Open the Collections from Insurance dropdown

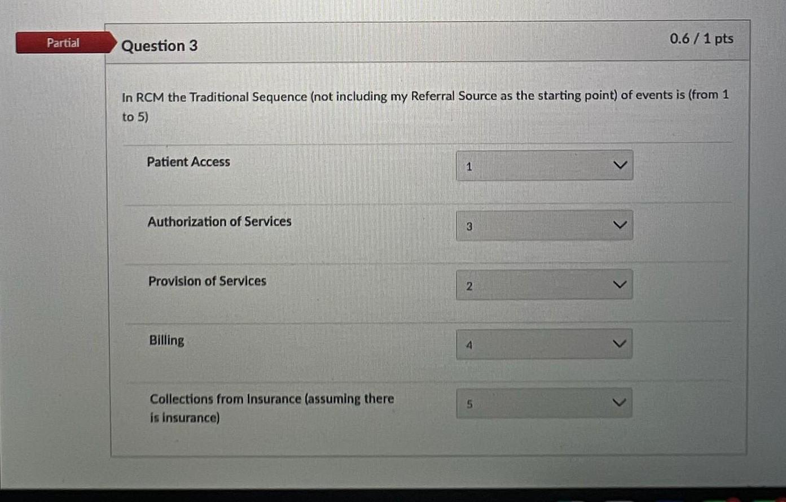[x=543, y=402]
